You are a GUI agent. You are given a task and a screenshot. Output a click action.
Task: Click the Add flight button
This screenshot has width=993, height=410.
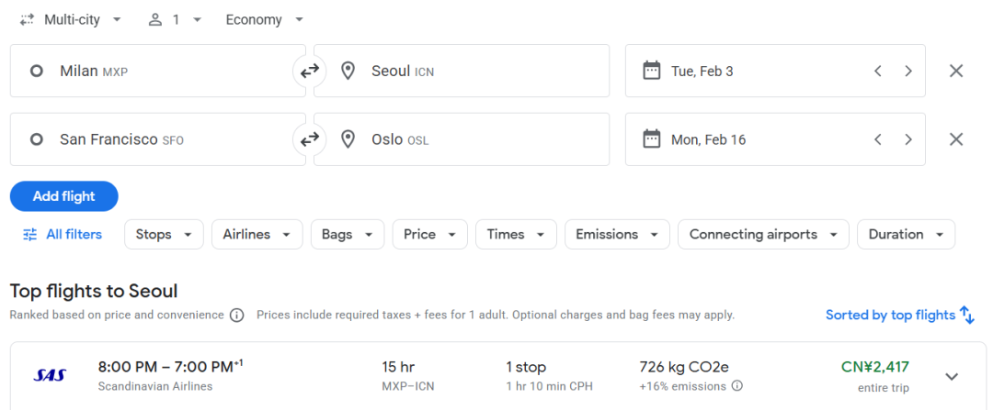pos(64,196)
